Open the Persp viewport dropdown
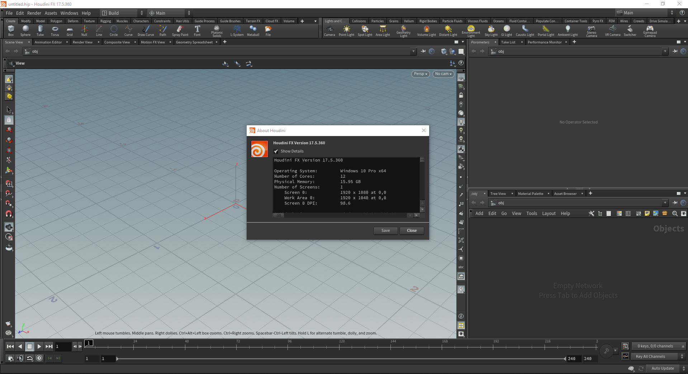688x374 pixels. click(x=421, y=74)
